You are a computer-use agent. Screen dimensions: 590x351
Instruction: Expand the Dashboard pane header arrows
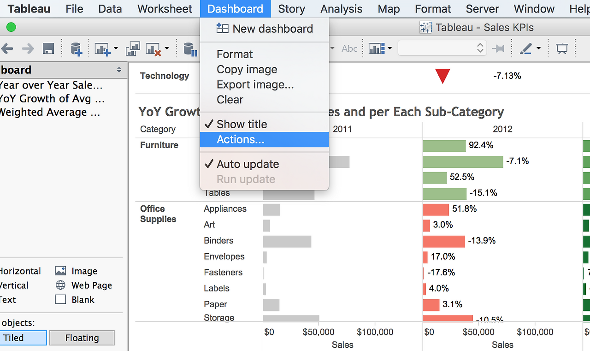[119, 70]
